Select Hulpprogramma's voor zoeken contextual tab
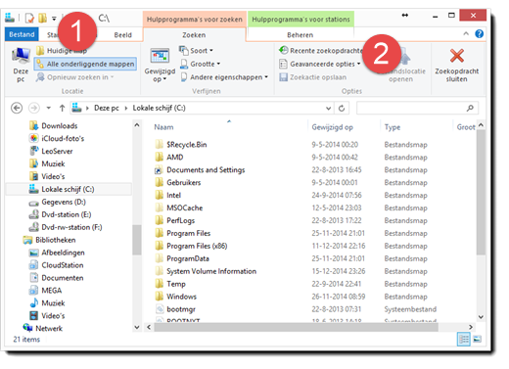Viewport: 509px width, 369px height. point(195,20)
